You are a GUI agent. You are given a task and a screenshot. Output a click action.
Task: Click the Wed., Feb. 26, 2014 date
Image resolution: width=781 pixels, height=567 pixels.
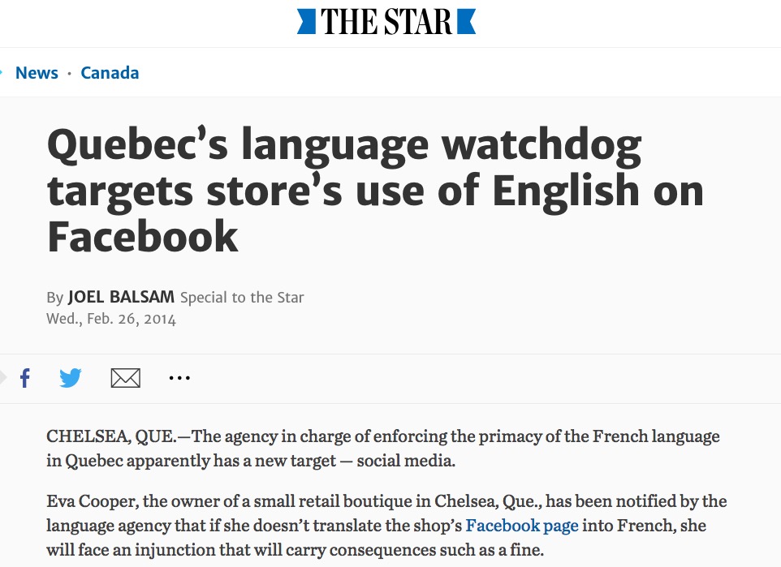click(111, 319)
